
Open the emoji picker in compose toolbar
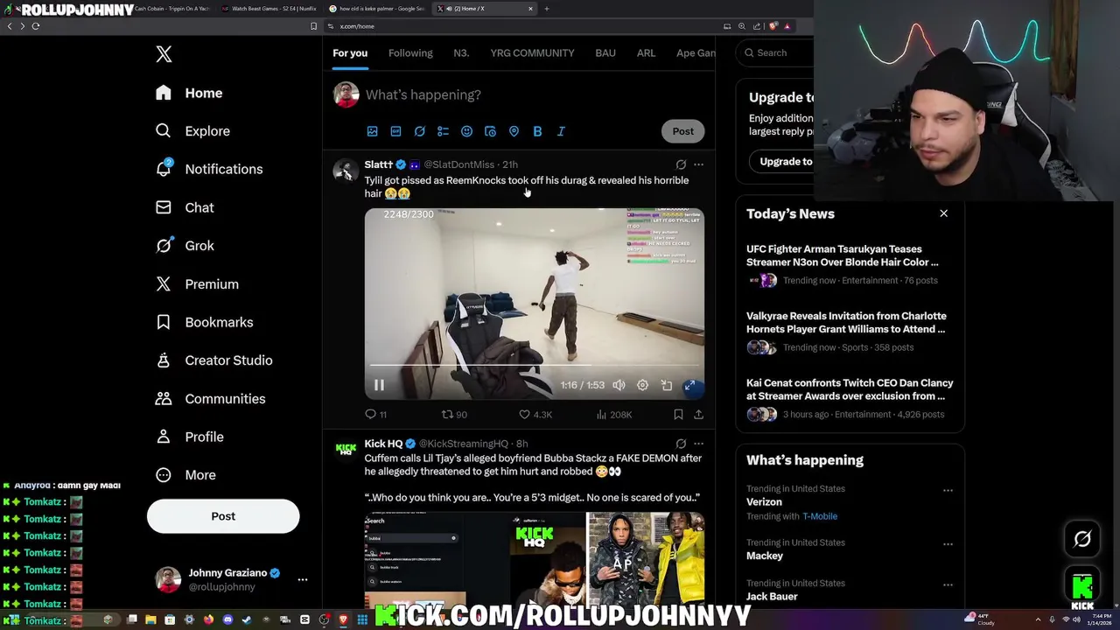click(x=466, y=131)
